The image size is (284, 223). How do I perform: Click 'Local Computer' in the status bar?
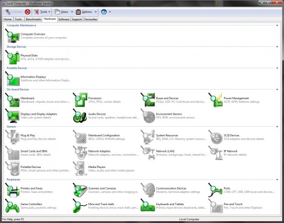[x=189, y=219]
